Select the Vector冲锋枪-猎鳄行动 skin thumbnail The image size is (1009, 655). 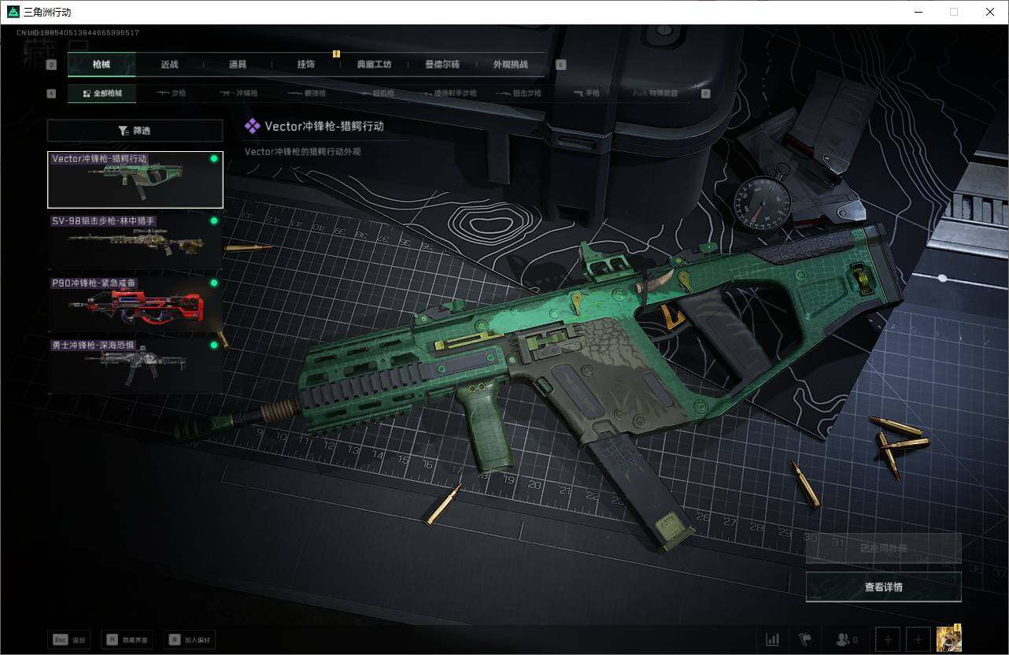pyautogui.click(x=135, y=179)
